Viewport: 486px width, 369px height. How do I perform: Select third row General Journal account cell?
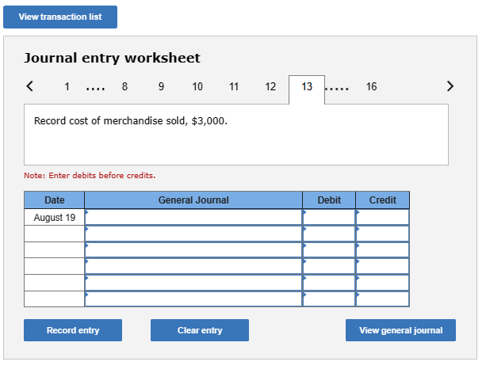pos(193,250)
